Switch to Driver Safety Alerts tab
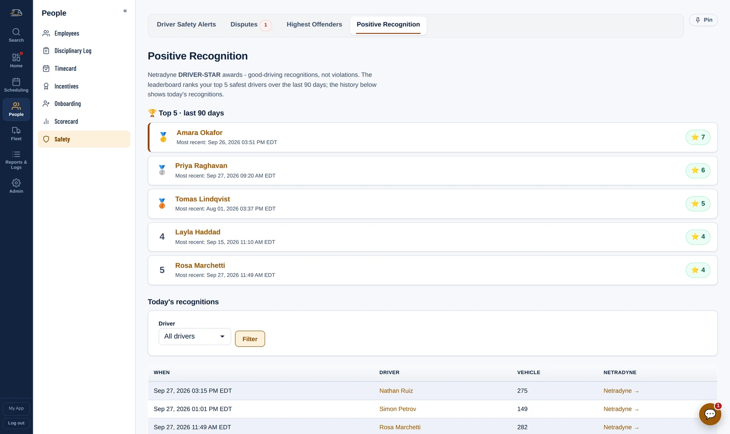730x434 pixels. (186, 25)
